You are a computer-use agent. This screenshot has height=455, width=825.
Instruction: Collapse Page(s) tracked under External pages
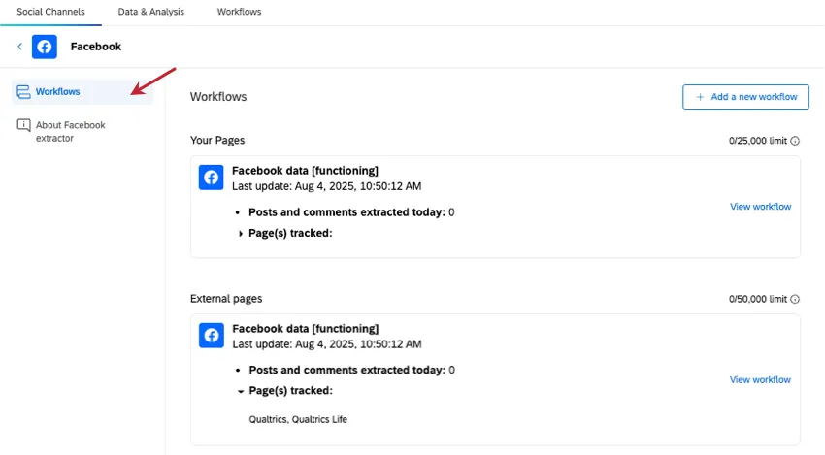(241, 391)
